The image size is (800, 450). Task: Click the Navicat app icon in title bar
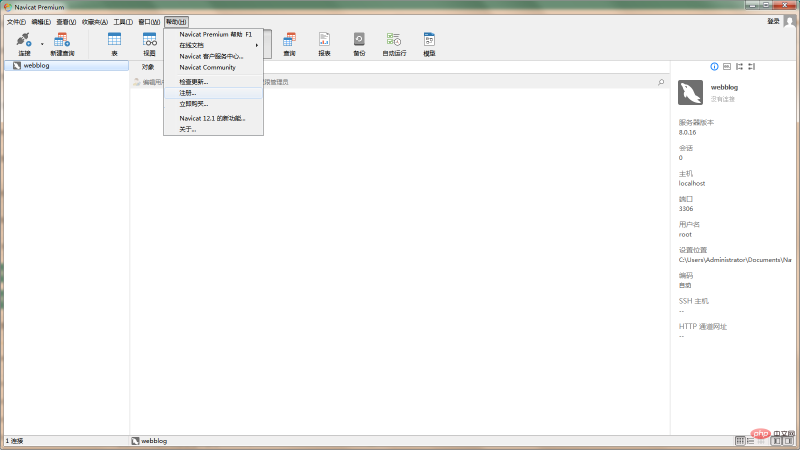8,7
